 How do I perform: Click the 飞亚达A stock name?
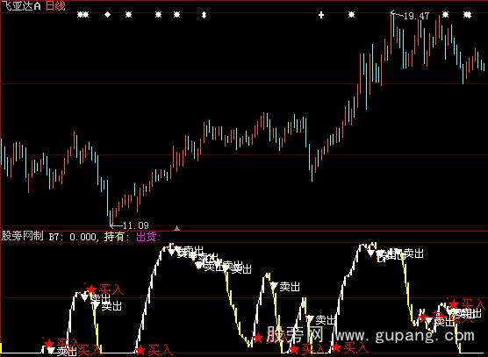coord(21,5)
